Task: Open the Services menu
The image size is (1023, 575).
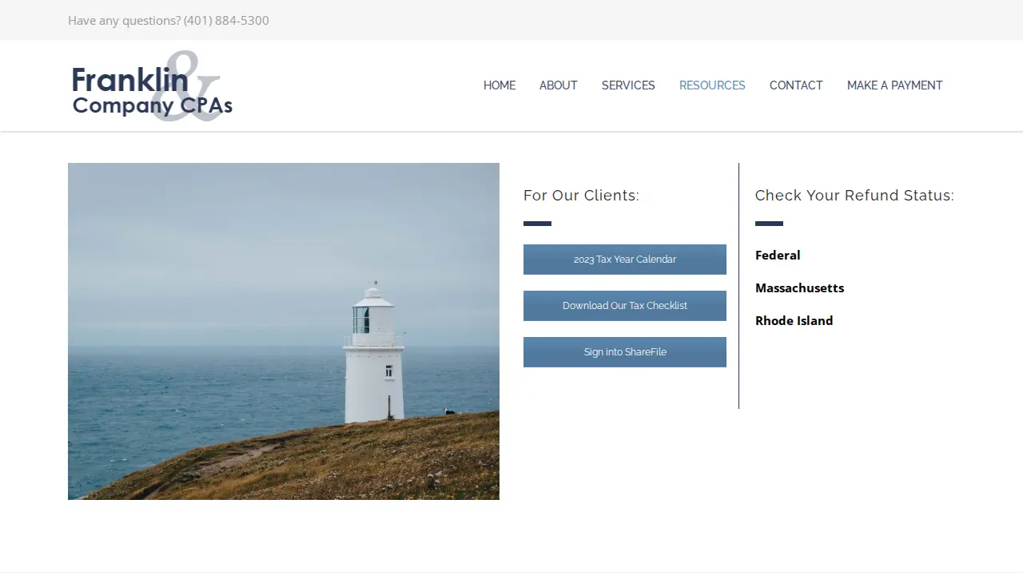Action: coord(628,85)
